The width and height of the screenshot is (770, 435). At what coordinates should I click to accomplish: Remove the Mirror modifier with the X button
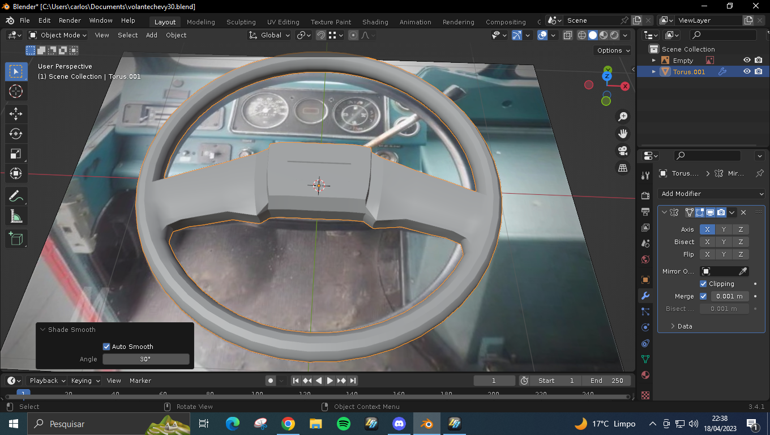(743, 212)
